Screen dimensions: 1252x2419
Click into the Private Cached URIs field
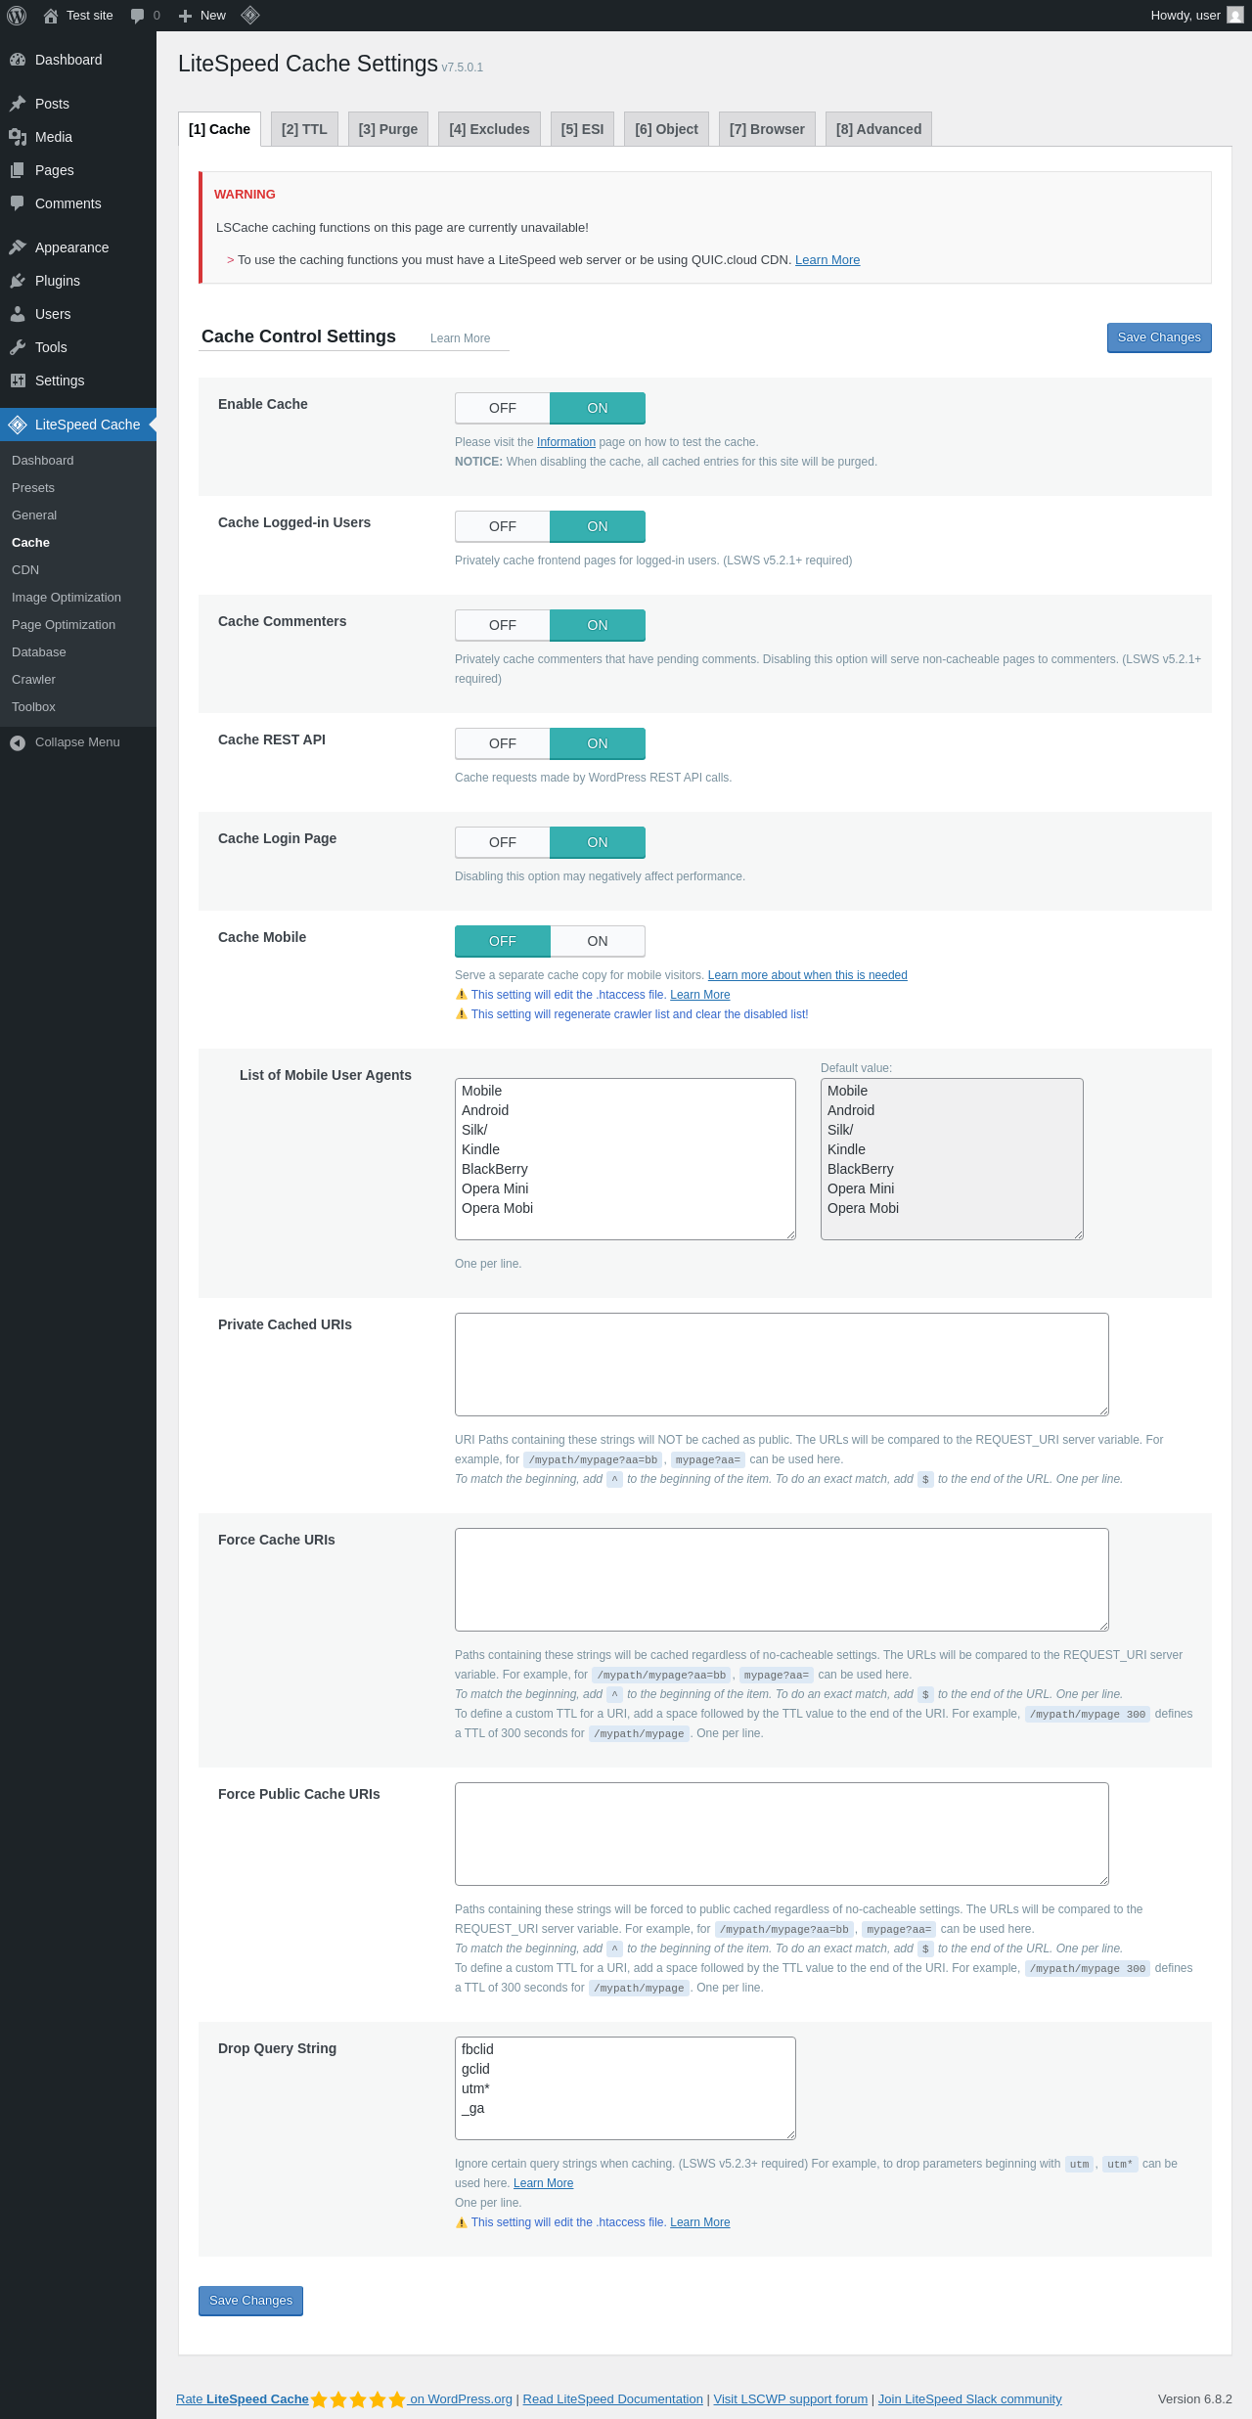pyautogui.click(x=782, y=1365)
